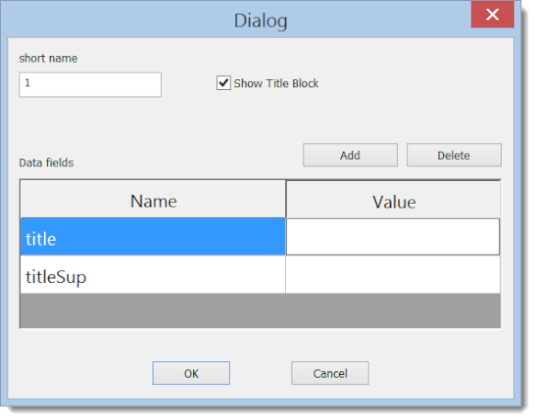
Task: Select the titleSup row name cell
Action: [x=153, y=275]
